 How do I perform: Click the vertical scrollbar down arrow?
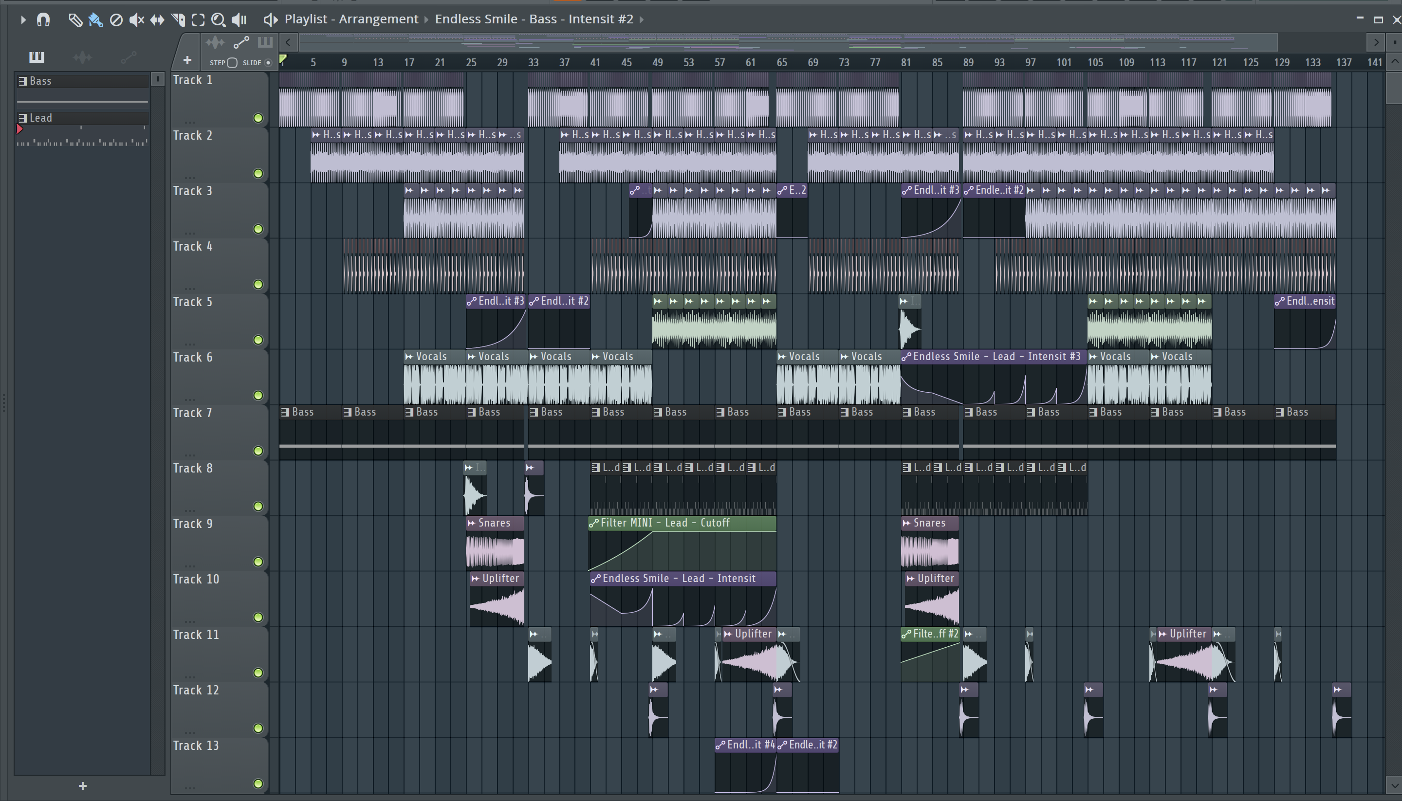click(x=1394, y=784)
